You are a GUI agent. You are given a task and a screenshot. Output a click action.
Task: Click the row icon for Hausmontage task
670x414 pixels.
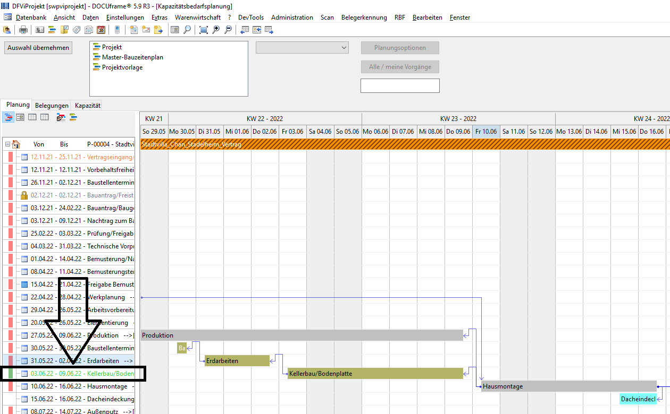click(24, 386)
